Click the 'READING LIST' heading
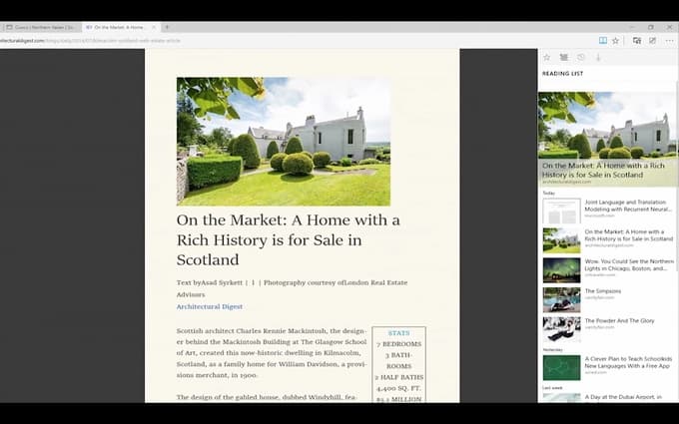This screenshot has height=424, width=679. (562, 74)
